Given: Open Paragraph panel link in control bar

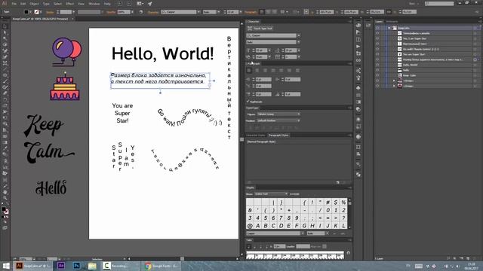Looking at the screenshot, I should click(250, 12).
